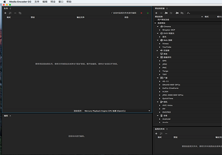Select the JPEG 2000 MXF OP1a group
Viewport: 222px width, 155px height.
(173, 95)
